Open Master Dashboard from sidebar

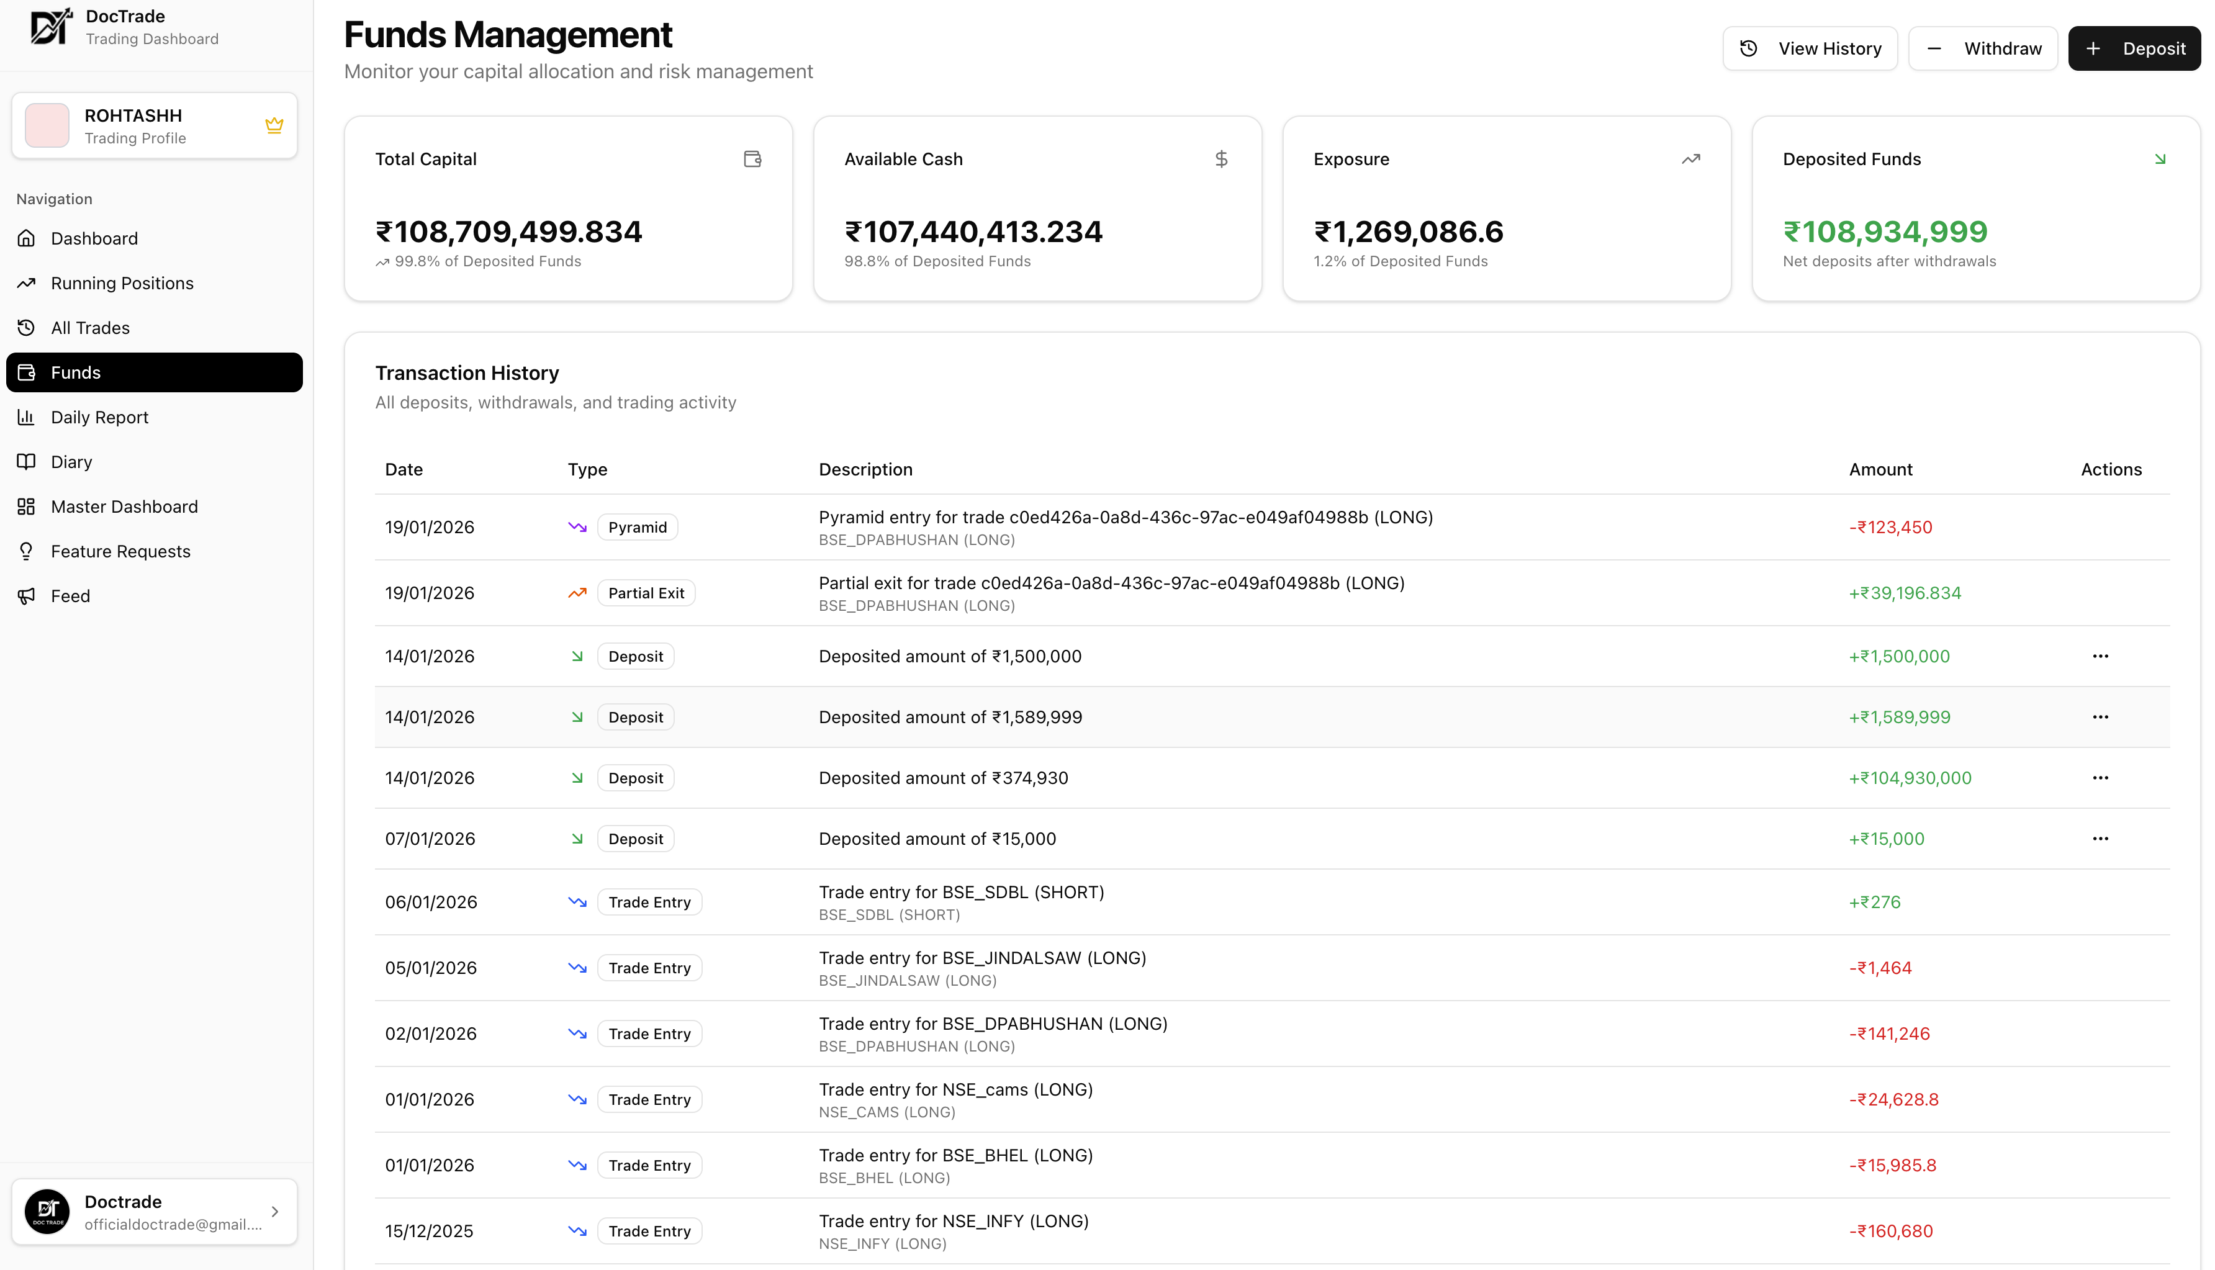pyautogui.click(x=124, y=507)
